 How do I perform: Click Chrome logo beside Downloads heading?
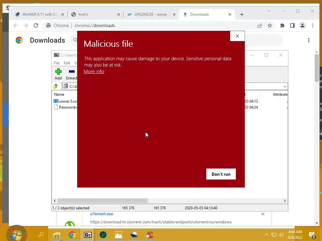tap(19, 40)
